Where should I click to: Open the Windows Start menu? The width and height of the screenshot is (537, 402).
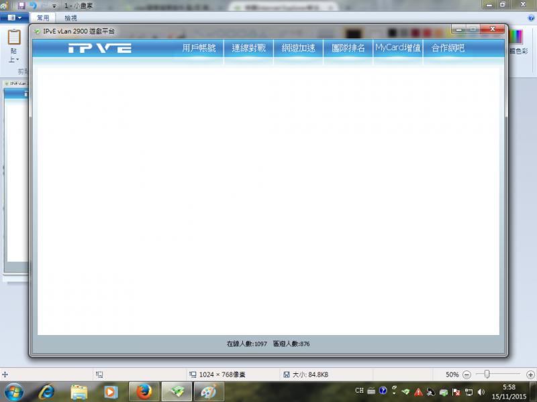tap(13, 391)
